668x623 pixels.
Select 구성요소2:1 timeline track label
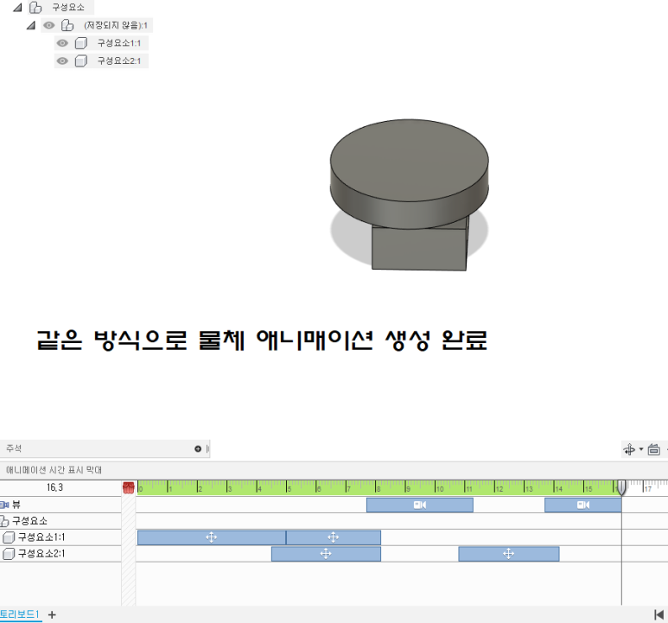point(41,554)
